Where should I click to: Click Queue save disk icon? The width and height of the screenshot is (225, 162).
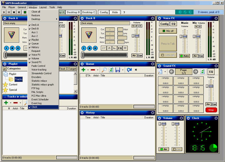(118, 70)
